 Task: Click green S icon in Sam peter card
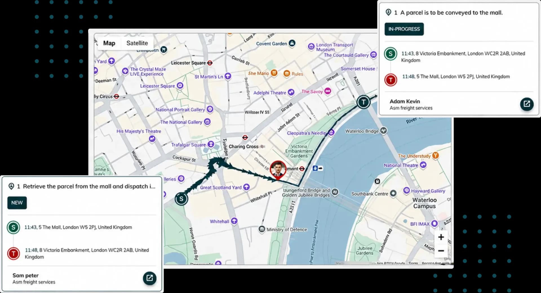point(13,227)
